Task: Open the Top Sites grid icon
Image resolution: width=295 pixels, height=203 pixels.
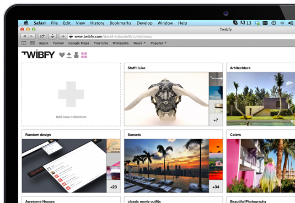Action: coord(33,43)
